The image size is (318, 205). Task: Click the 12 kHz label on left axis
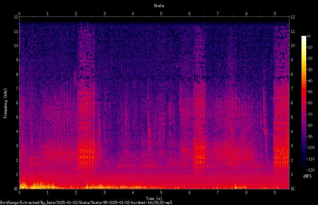tap(16, 17)
